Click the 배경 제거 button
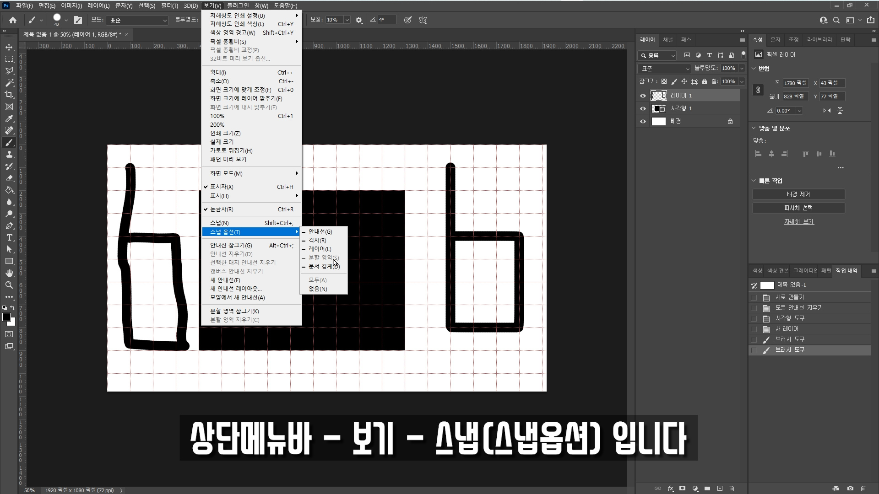This screenshot has height=494, width=879. [798, 194]
